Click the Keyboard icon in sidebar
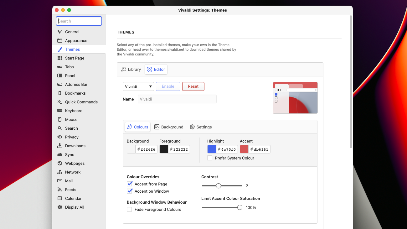407x229 pixels. [59, 111]
